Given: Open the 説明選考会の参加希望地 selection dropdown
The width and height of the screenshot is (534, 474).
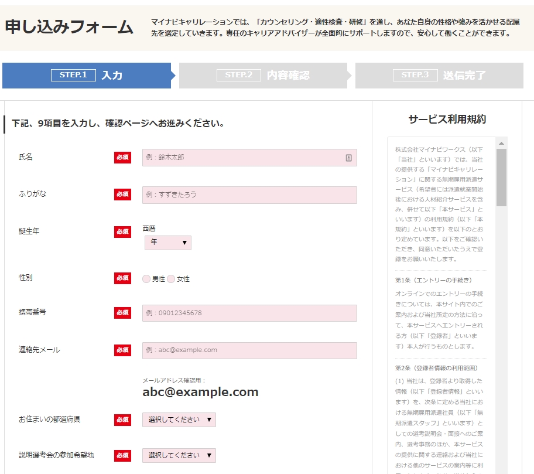Looking at the screenshot, I should coord(179,455).
